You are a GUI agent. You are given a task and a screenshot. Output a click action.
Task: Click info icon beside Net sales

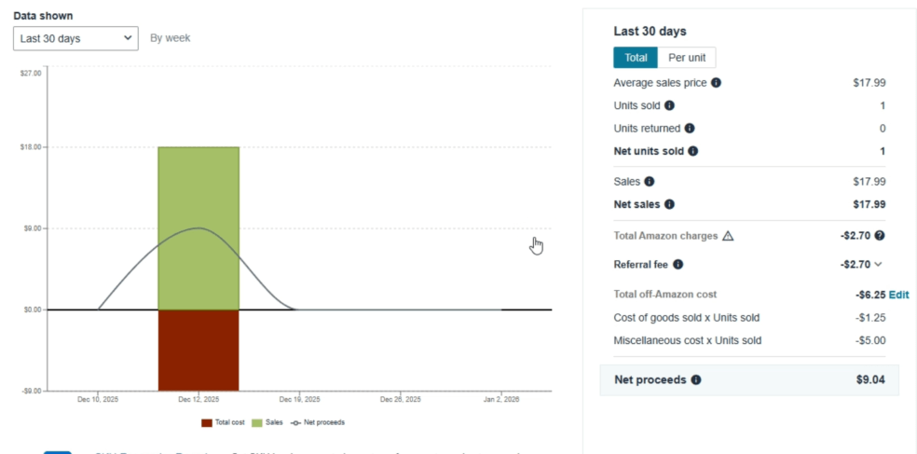tap(669, 204)
